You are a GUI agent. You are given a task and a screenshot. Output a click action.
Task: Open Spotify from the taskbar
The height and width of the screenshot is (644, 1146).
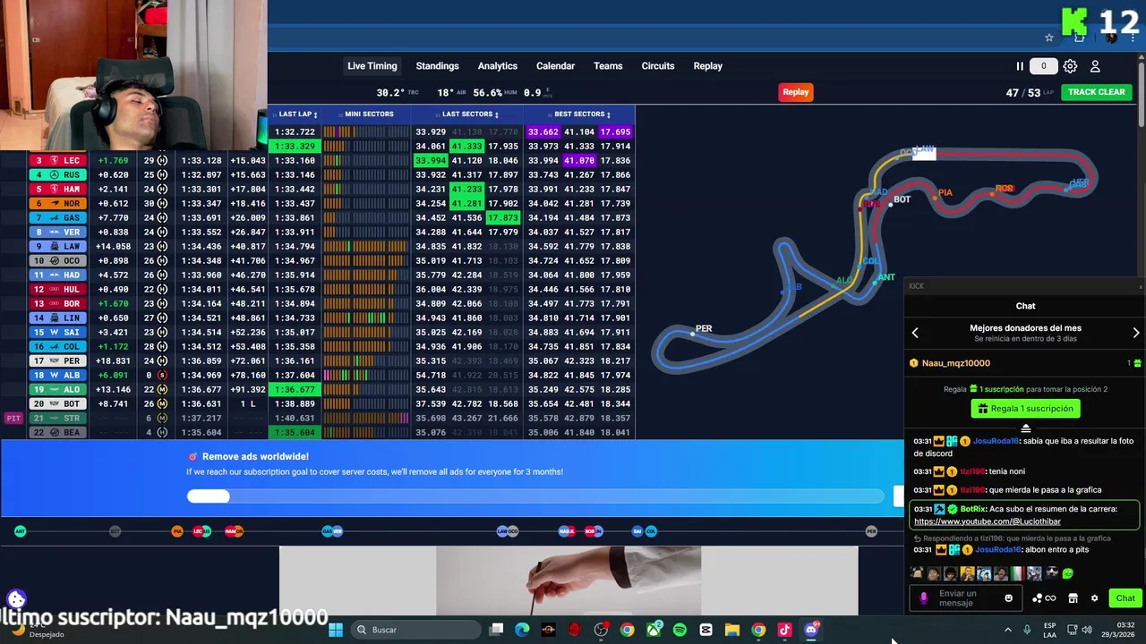point(680,630)
